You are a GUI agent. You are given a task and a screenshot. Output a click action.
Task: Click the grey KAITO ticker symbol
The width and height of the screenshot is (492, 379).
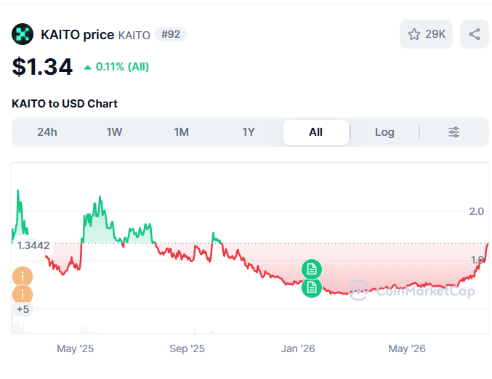click(134, 35)
